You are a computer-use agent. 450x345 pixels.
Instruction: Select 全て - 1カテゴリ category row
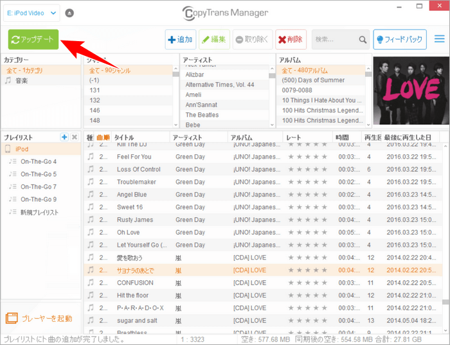[x=41, y=71]
